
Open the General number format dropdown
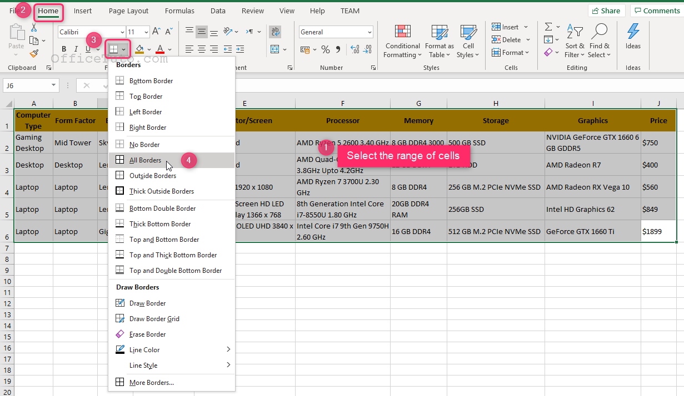coord(369,32)
